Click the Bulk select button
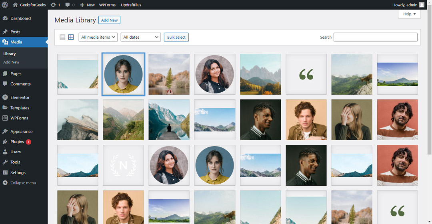The height and width of the screenshot is (224, 432). pyautogui.click(x=176, y=37)
